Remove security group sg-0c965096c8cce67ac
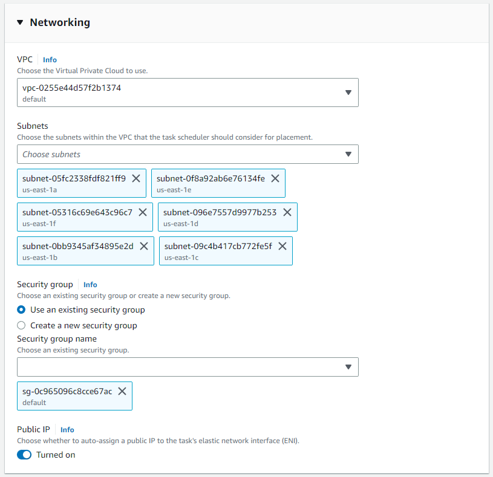 click(x=122, y=391)
